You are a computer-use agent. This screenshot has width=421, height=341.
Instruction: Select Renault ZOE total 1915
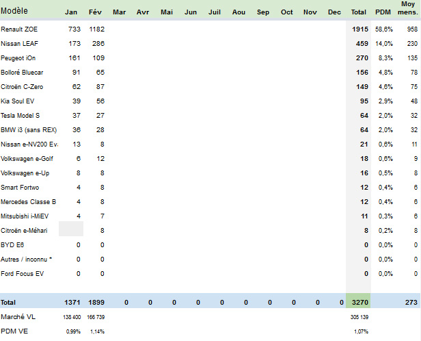pyautogui.click(x=360, y=29)
